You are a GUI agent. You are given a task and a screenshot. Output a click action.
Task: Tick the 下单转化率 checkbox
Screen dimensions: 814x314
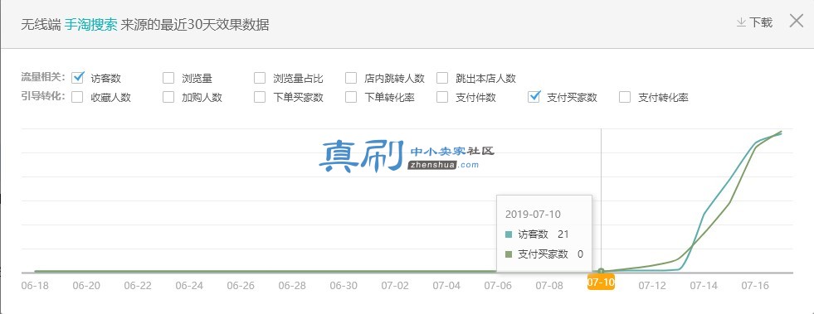tap(351, 97)
